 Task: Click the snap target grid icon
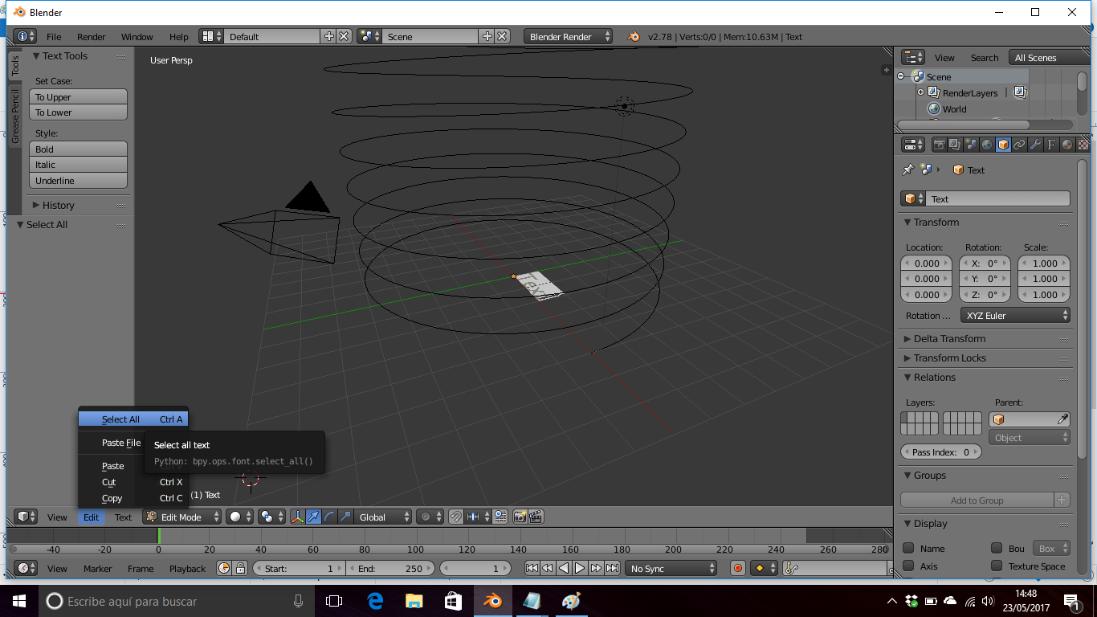pyautogui.click(x=500, y=517)
